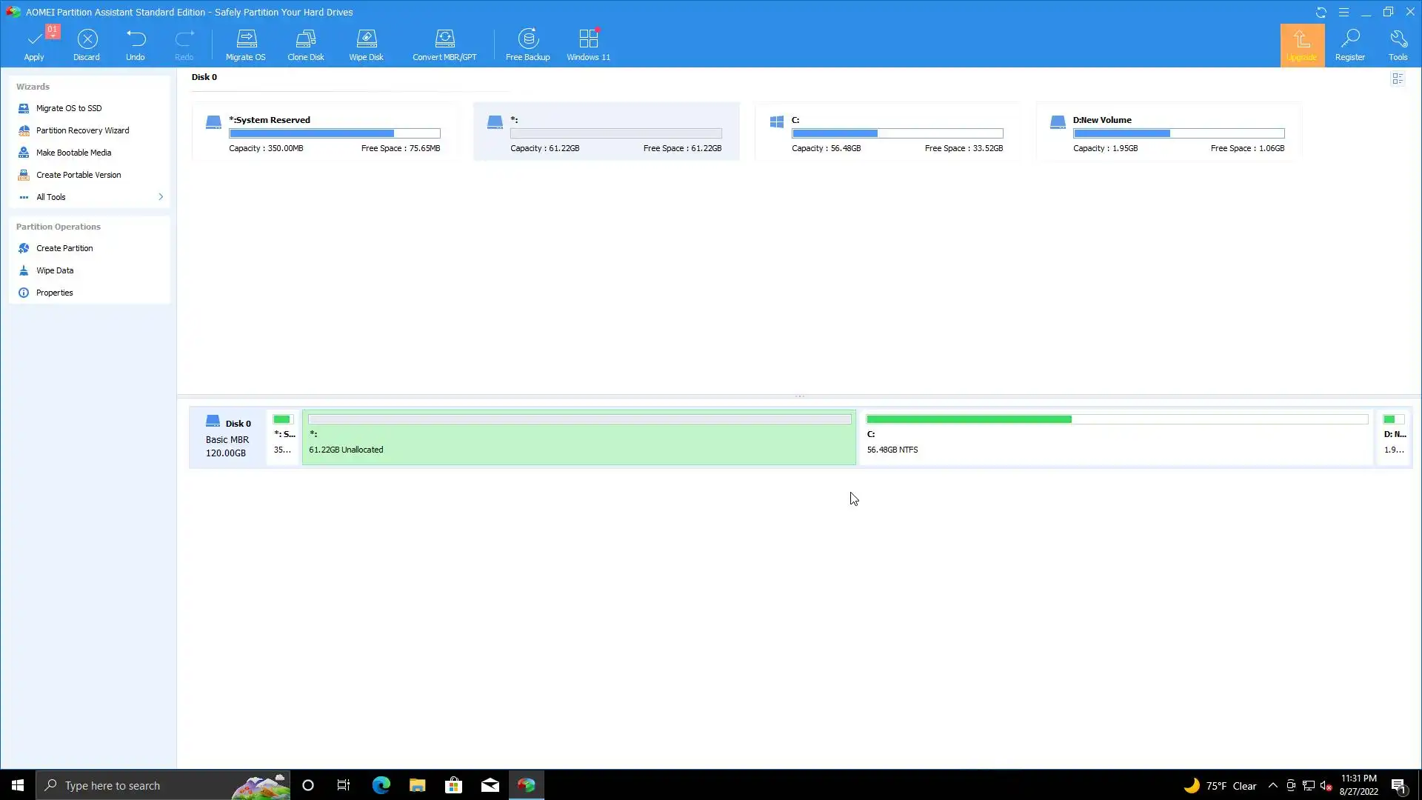This screenshot has height=800, width=1422.
Task: Select the D: New Volume card
Action: tap(1169, 132)
